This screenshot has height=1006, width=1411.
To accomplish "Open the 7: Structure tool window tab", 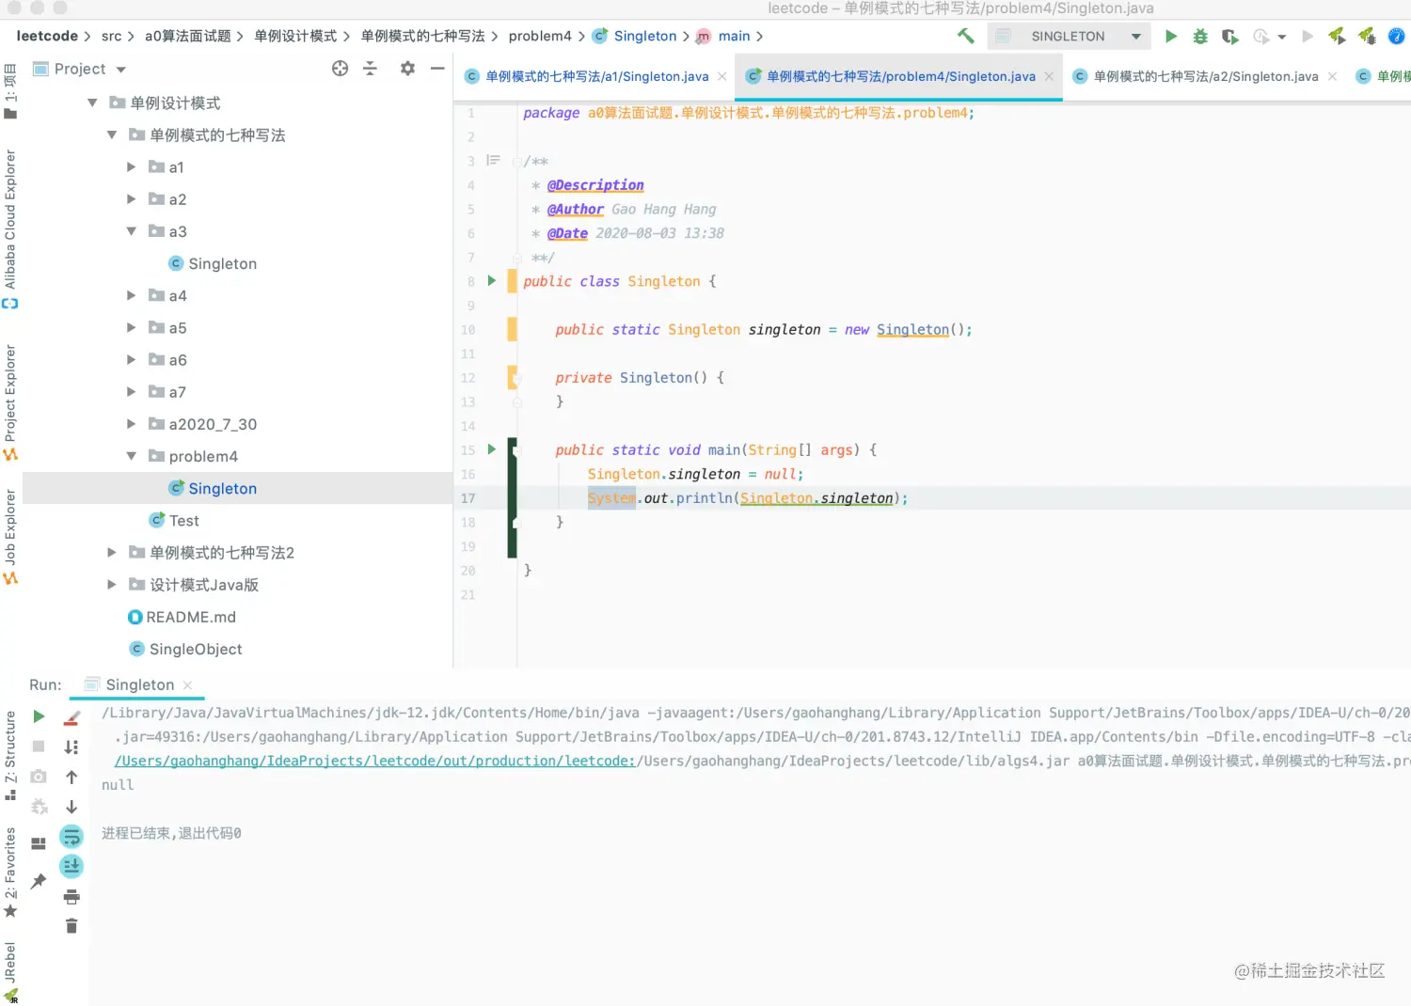I will click(10, 755).
